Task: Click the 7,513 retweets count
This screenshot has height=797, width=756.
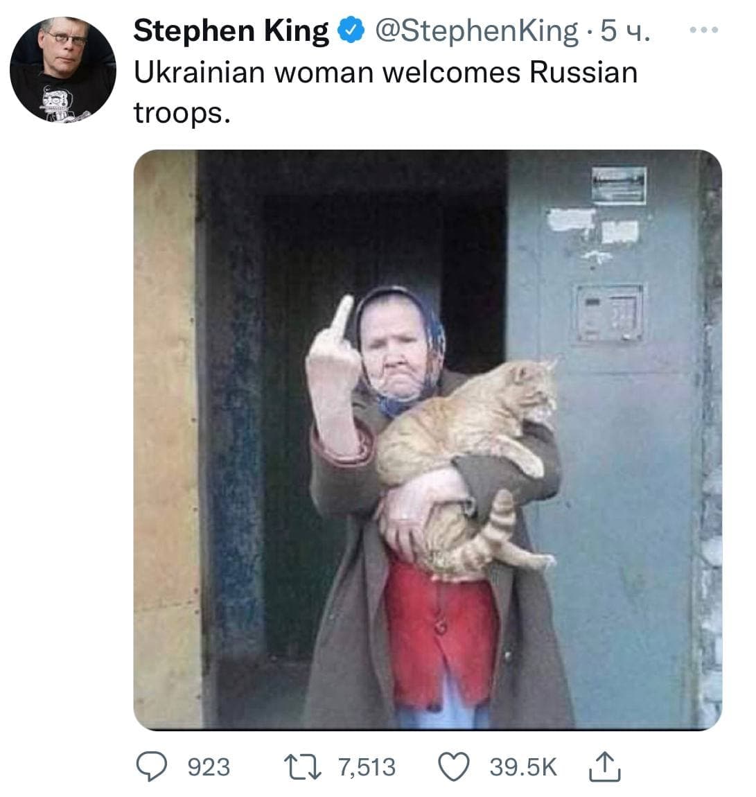Action: (x=367, y=767)
